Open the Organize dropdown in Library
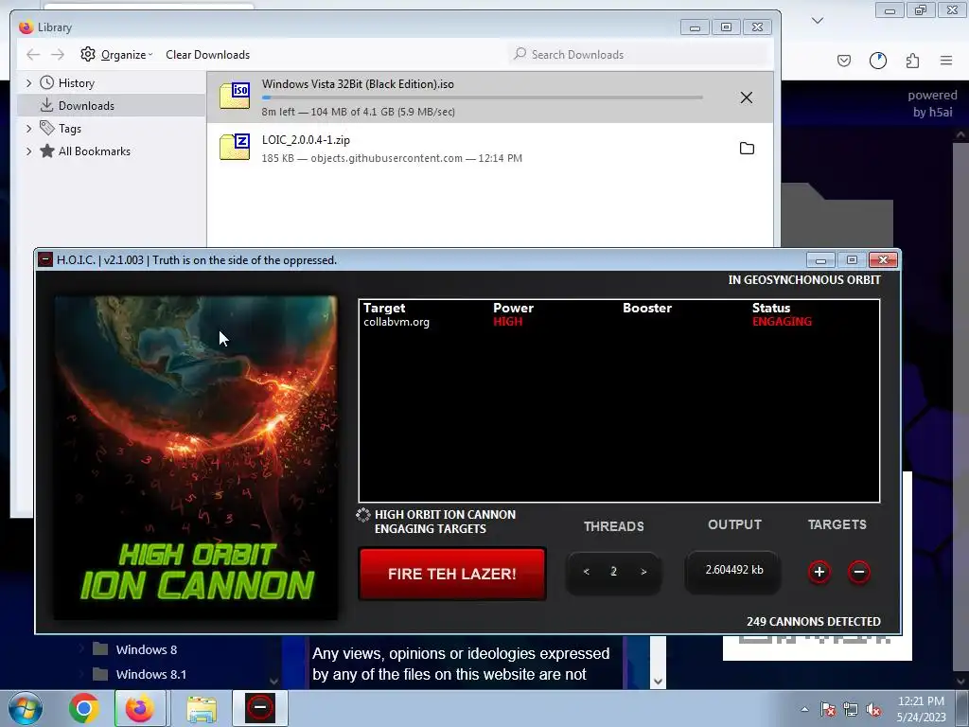969x727 pixels. pyautogui.click(x=116, y=54)
